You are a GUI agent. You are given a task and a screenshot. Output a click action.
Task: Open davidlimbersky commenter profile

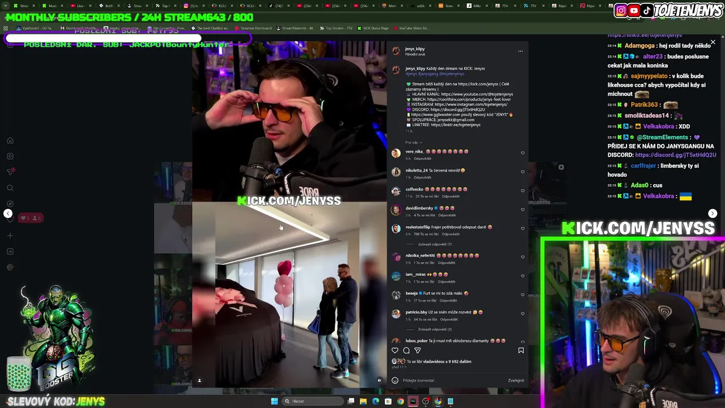[419, 208]
